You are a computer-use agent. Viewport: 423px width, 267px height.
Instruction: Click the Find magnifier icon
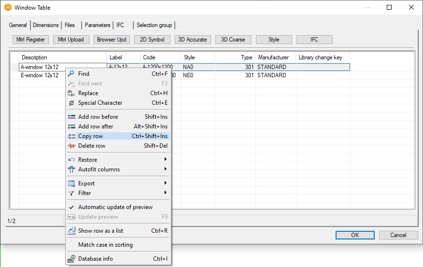pyautogui.click(x=71, y=74)
